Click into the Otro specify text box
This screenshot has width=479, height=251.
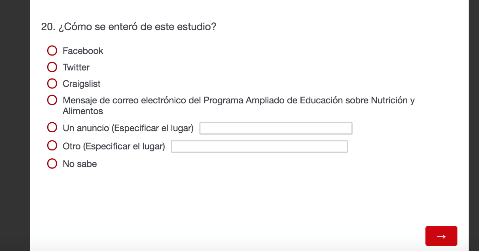[x=259, y=146]
